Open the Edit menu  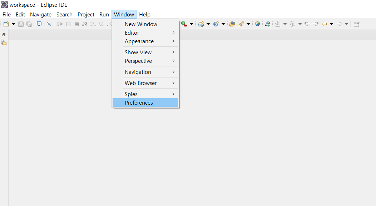click(x=20, y=15)
